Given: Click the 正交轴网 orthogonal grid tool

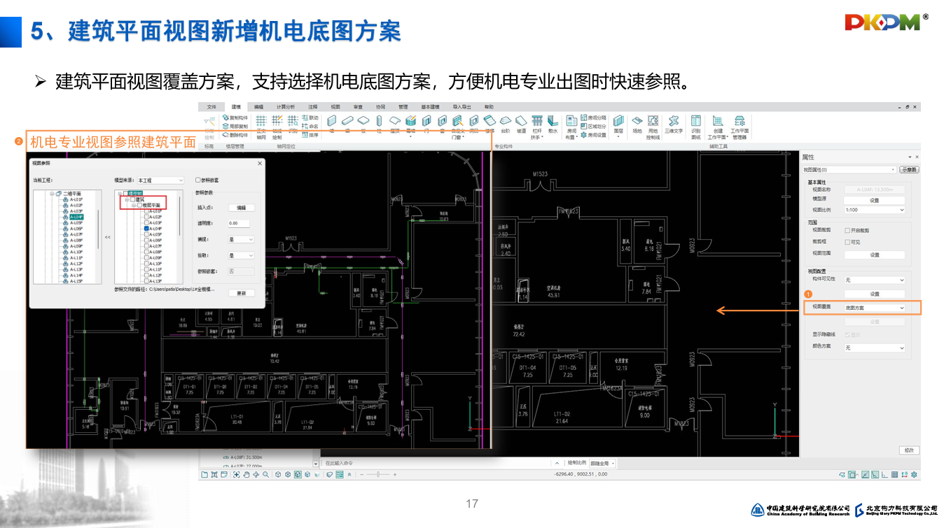Looking at the screenshot, I should click(261, 127).
